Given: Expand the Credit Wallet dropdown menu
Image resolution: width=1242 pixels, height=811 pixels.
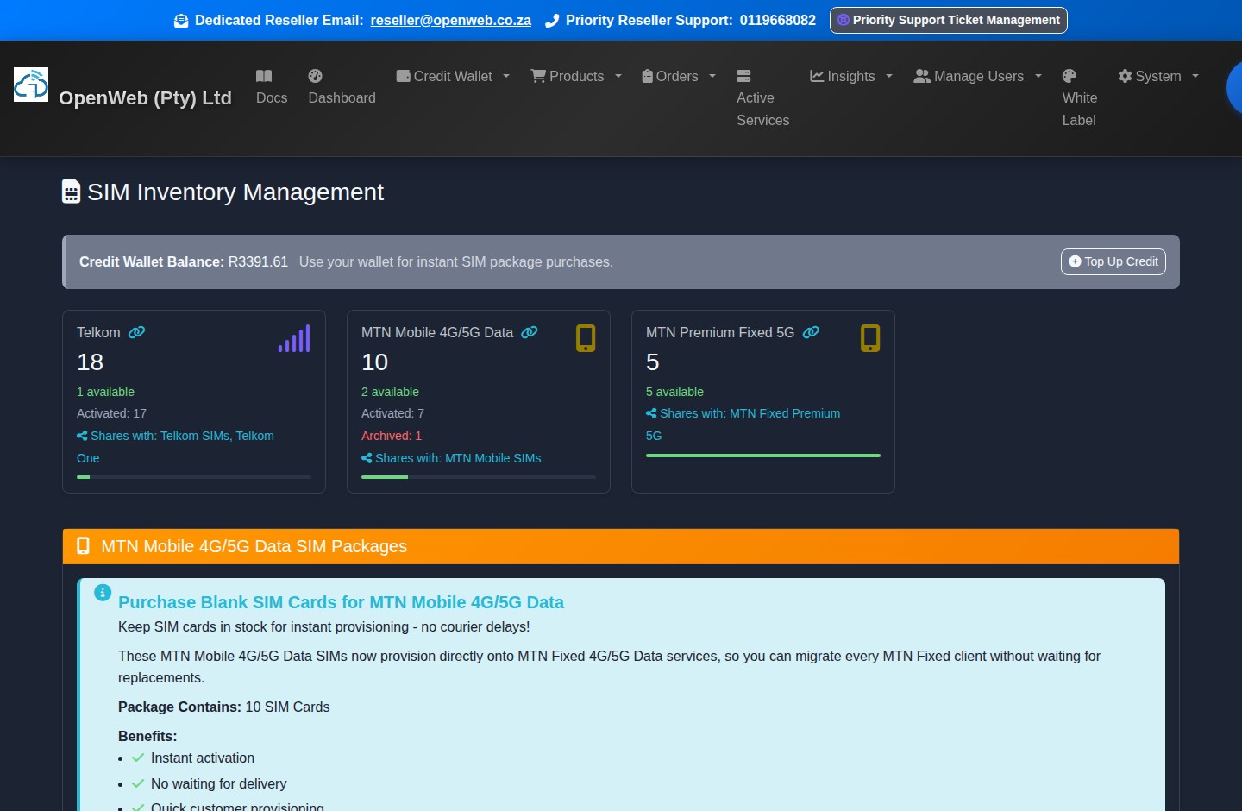Looking at the screenshot, I should 453,76.
